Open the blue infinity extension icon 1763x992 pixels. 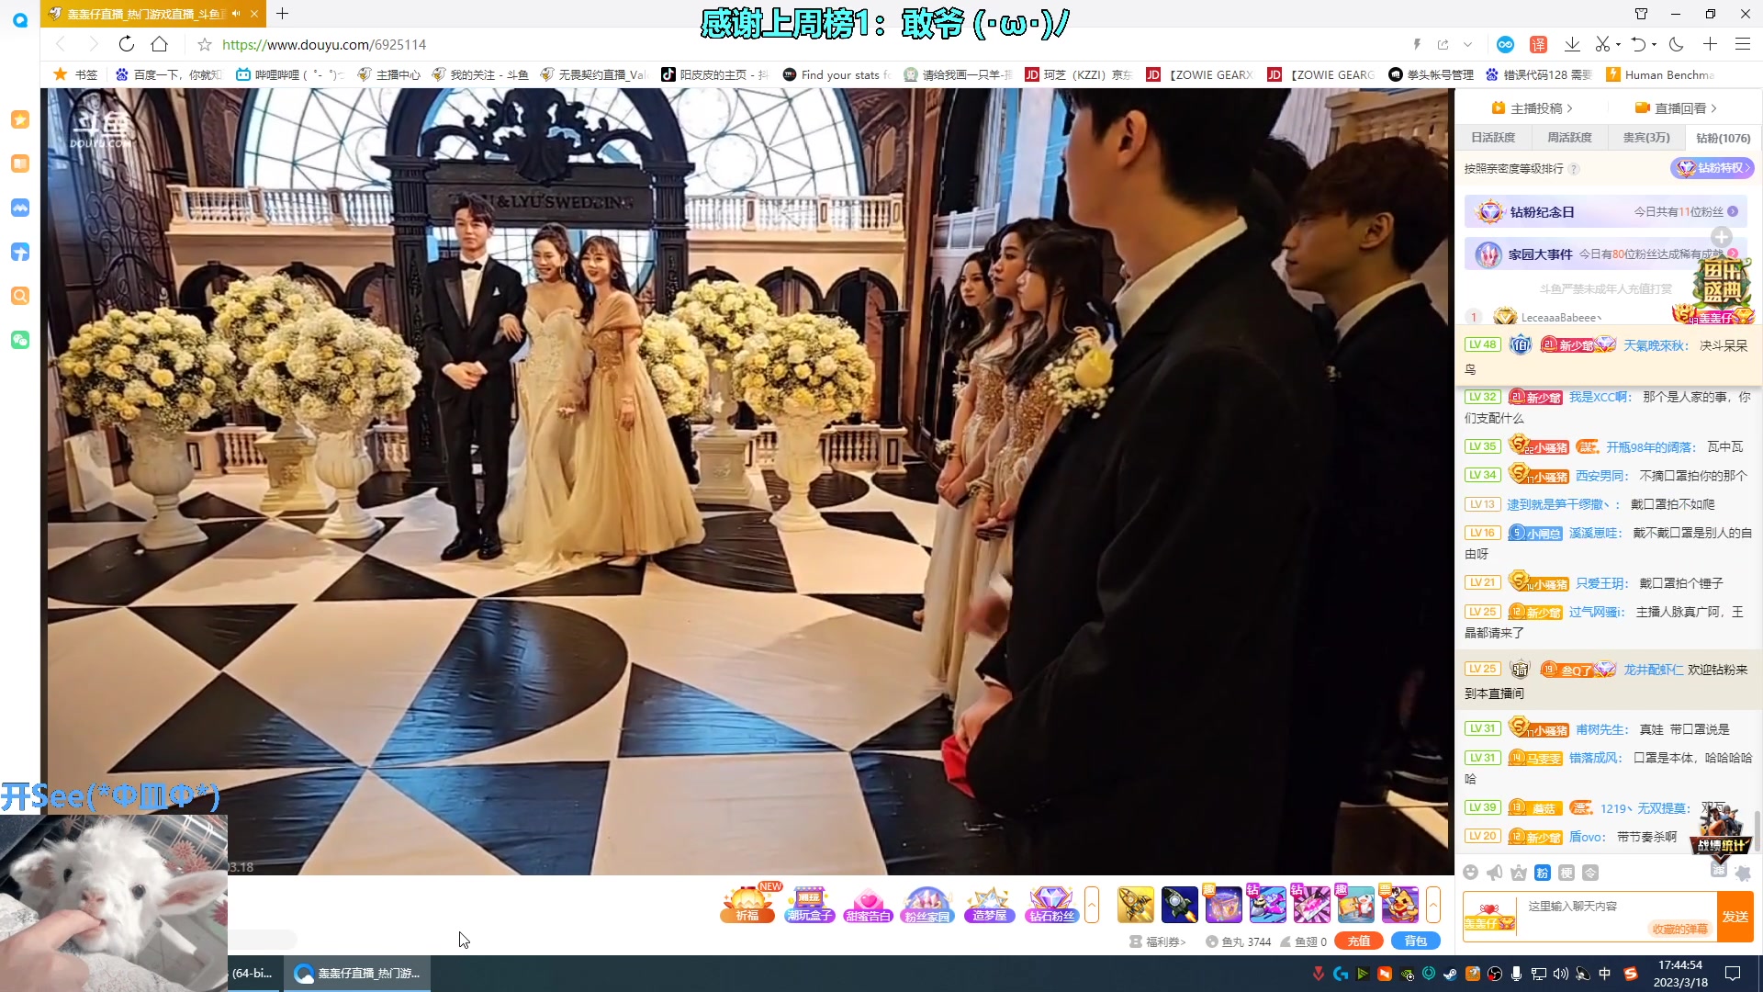click(1505, 44)
